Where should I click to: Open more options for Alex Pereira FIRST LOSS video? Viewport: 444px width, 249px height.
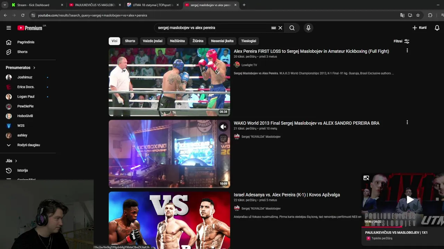pos(407,50)
